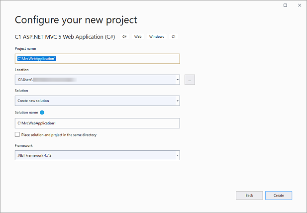This screenshot has height=213, width=307.
Task: Select the Web tag badge
Action: (x=138, y=37)
